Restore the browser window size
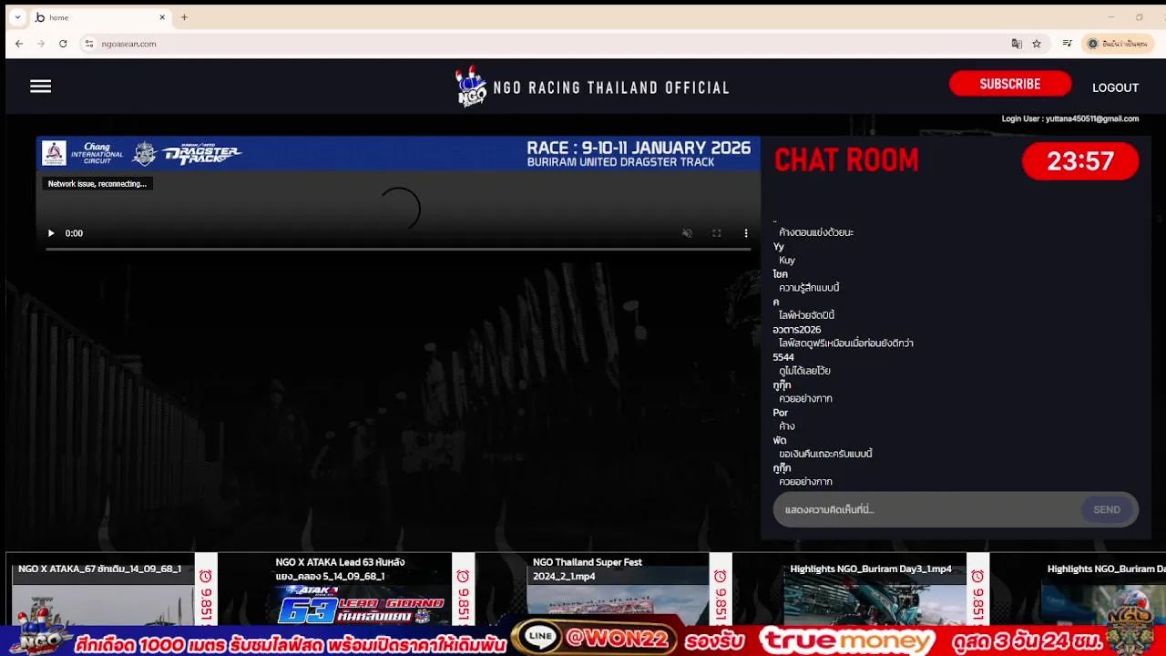1166x656 pixels. [1140, 17]
